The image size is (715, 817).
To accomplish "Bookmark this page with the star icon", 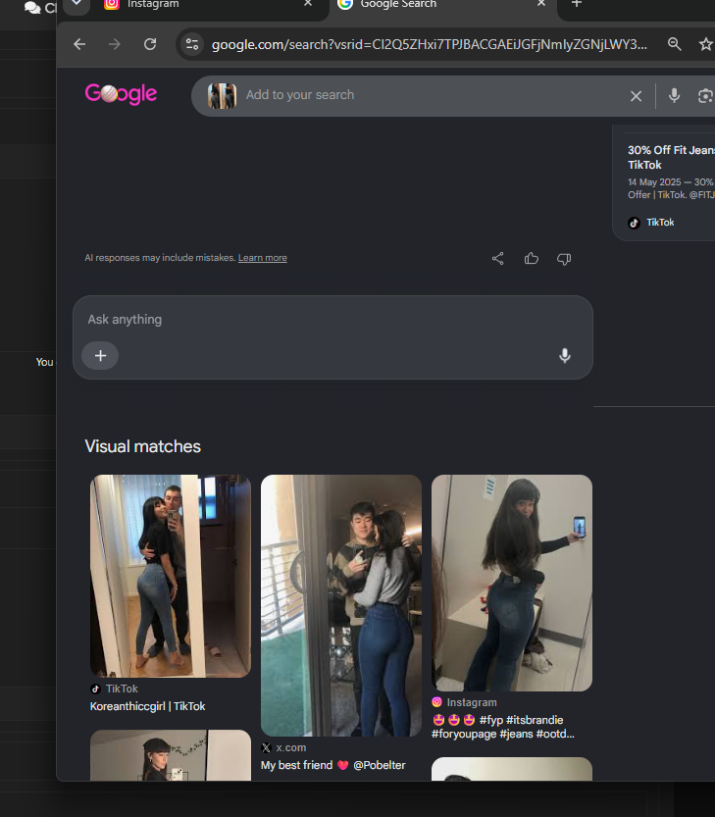I will [705, 44].
